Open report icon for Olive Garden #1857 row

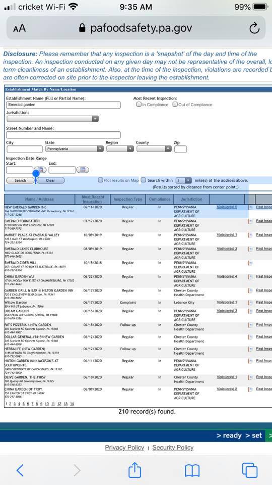pyautogui.click(x=250, y=377)
